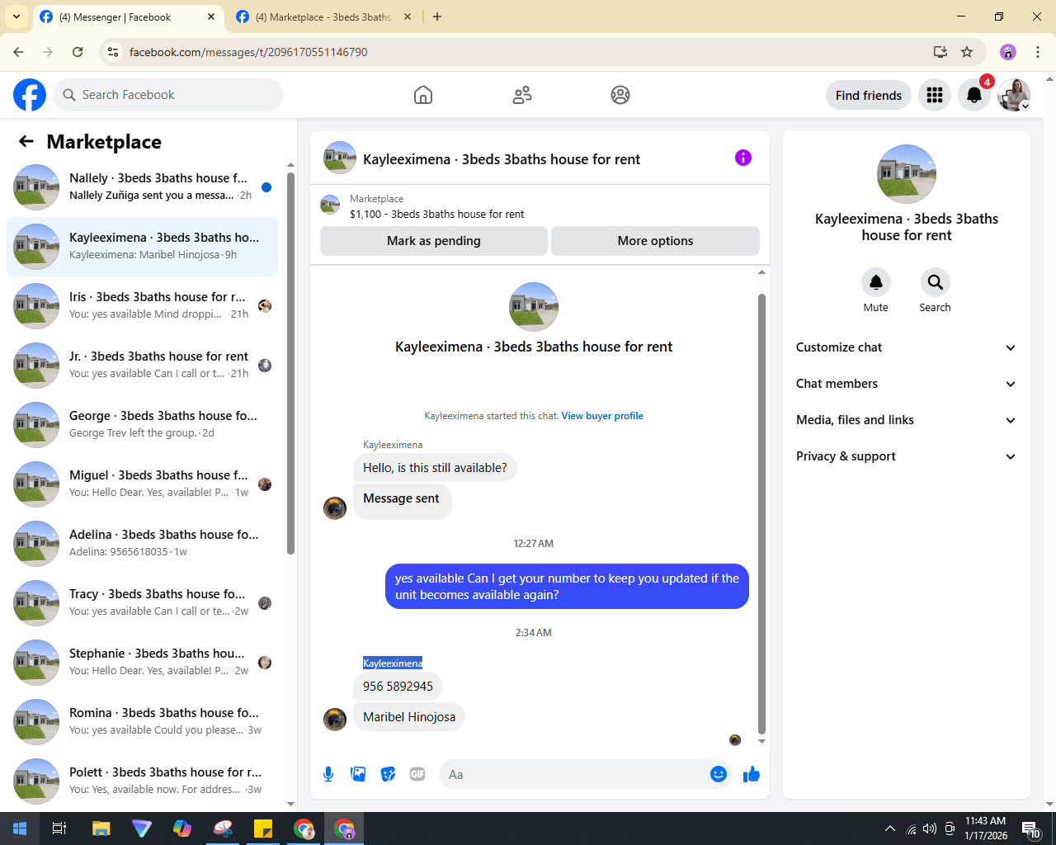
Task: Open the Tracy conversation
Action: 142,603
